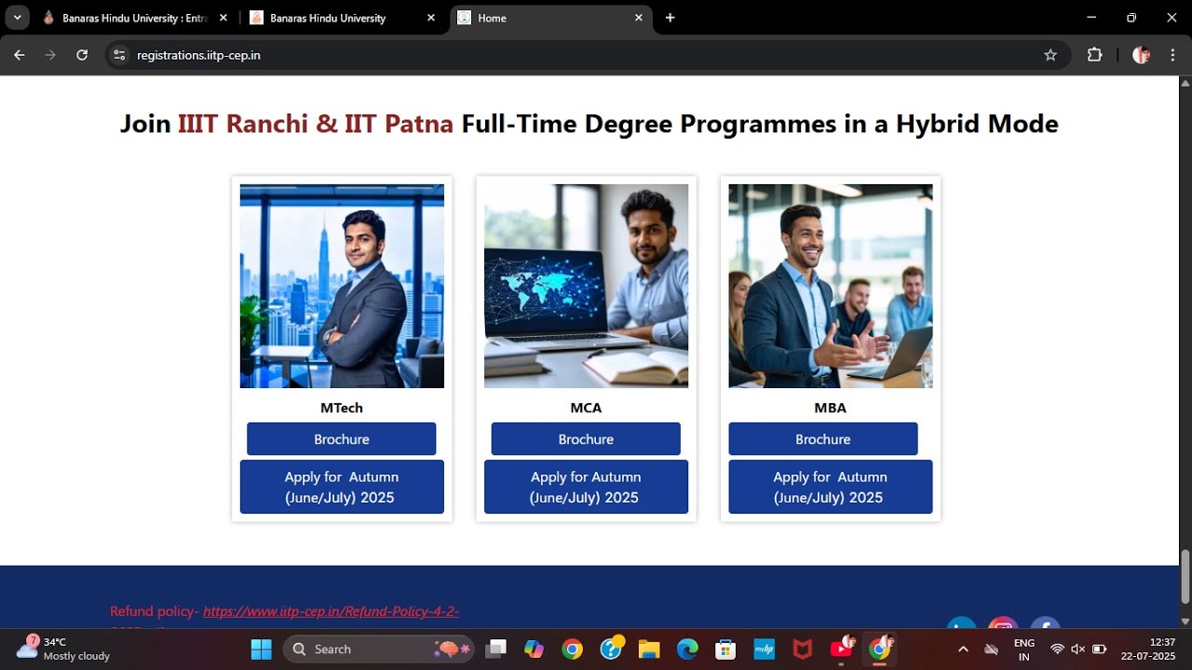
Task: Open the Chrome profile avatar
Action: coord(1141,55)
